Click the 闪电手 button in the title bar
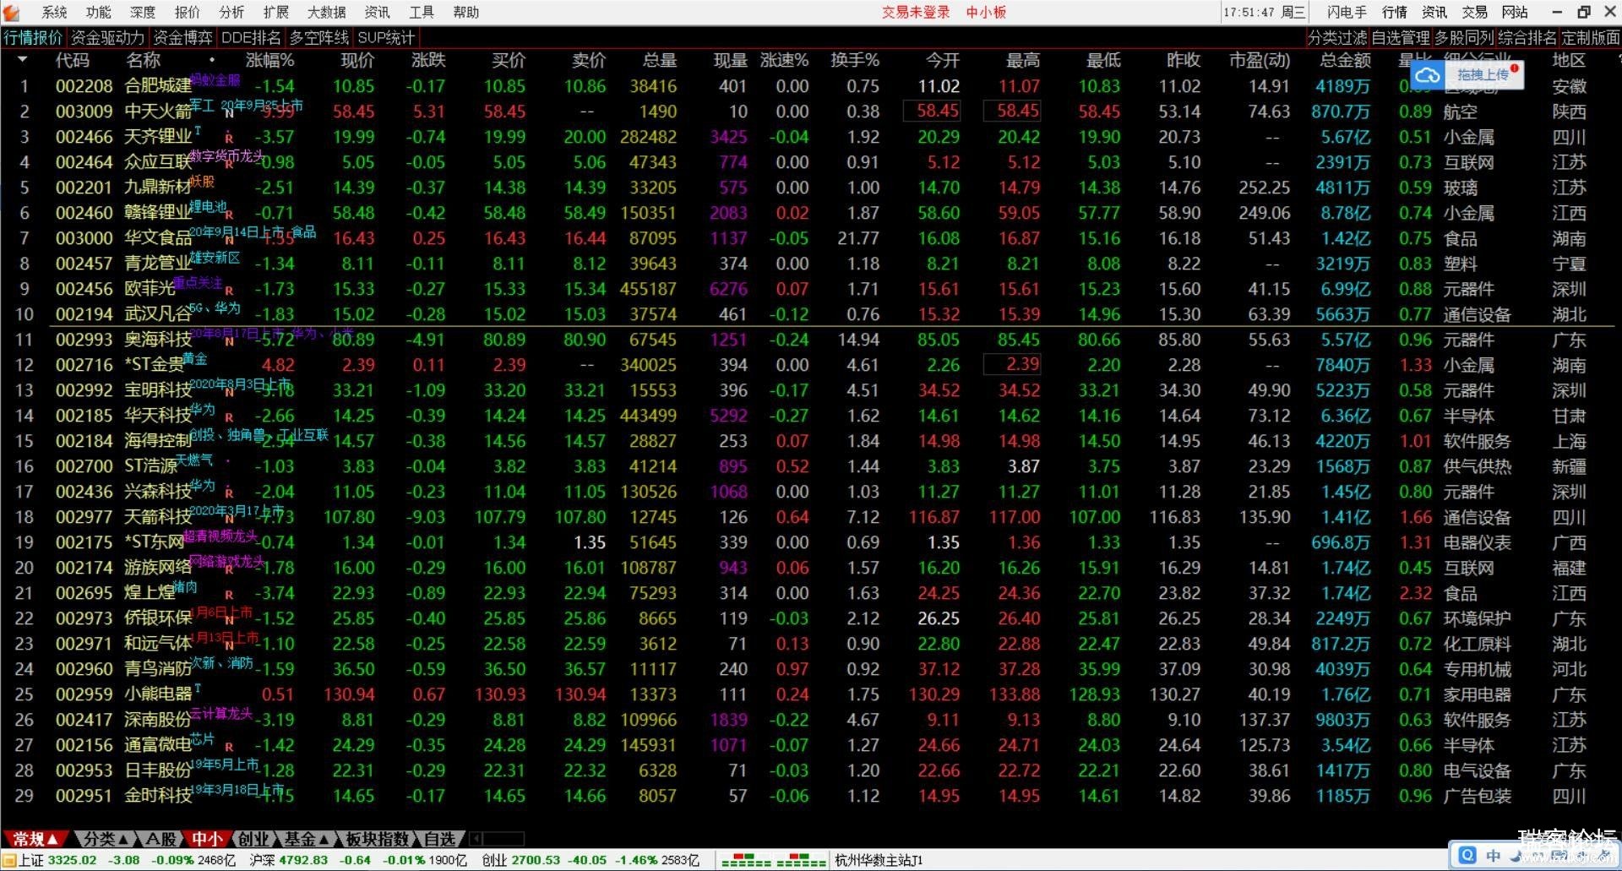This screenshot has width=1622, height=871. click(x=1347, y=13)
